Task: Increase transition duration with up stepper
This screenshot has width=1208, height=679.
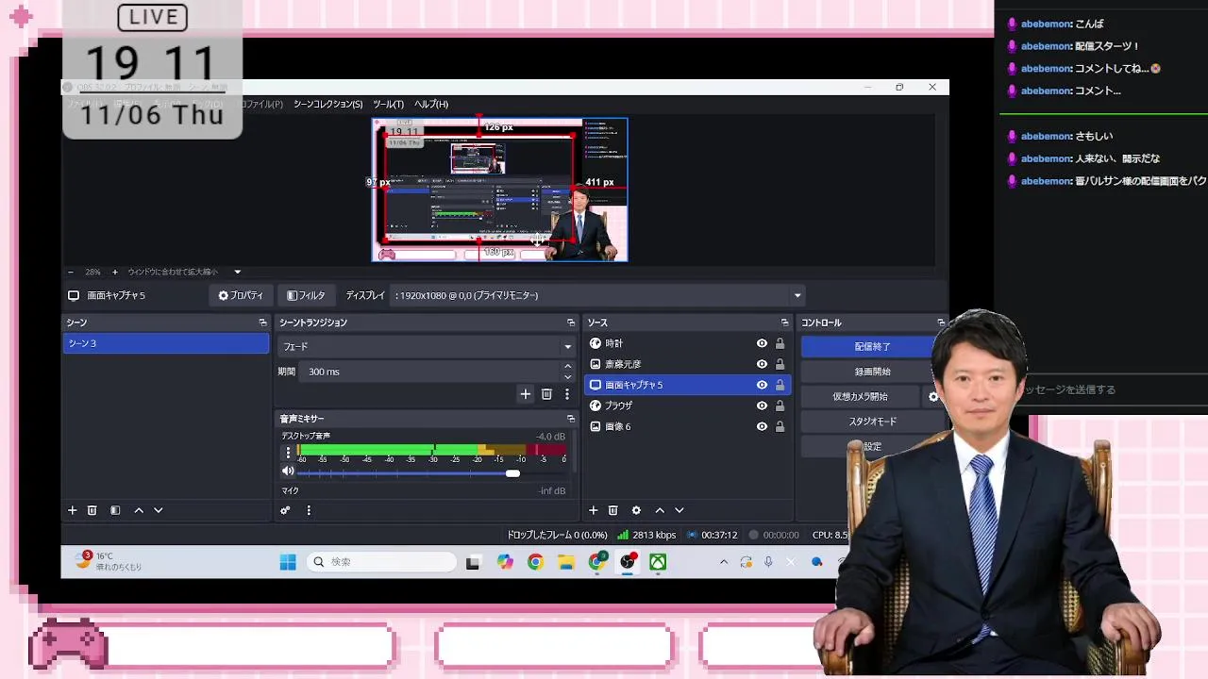Action: coord(567,367)
